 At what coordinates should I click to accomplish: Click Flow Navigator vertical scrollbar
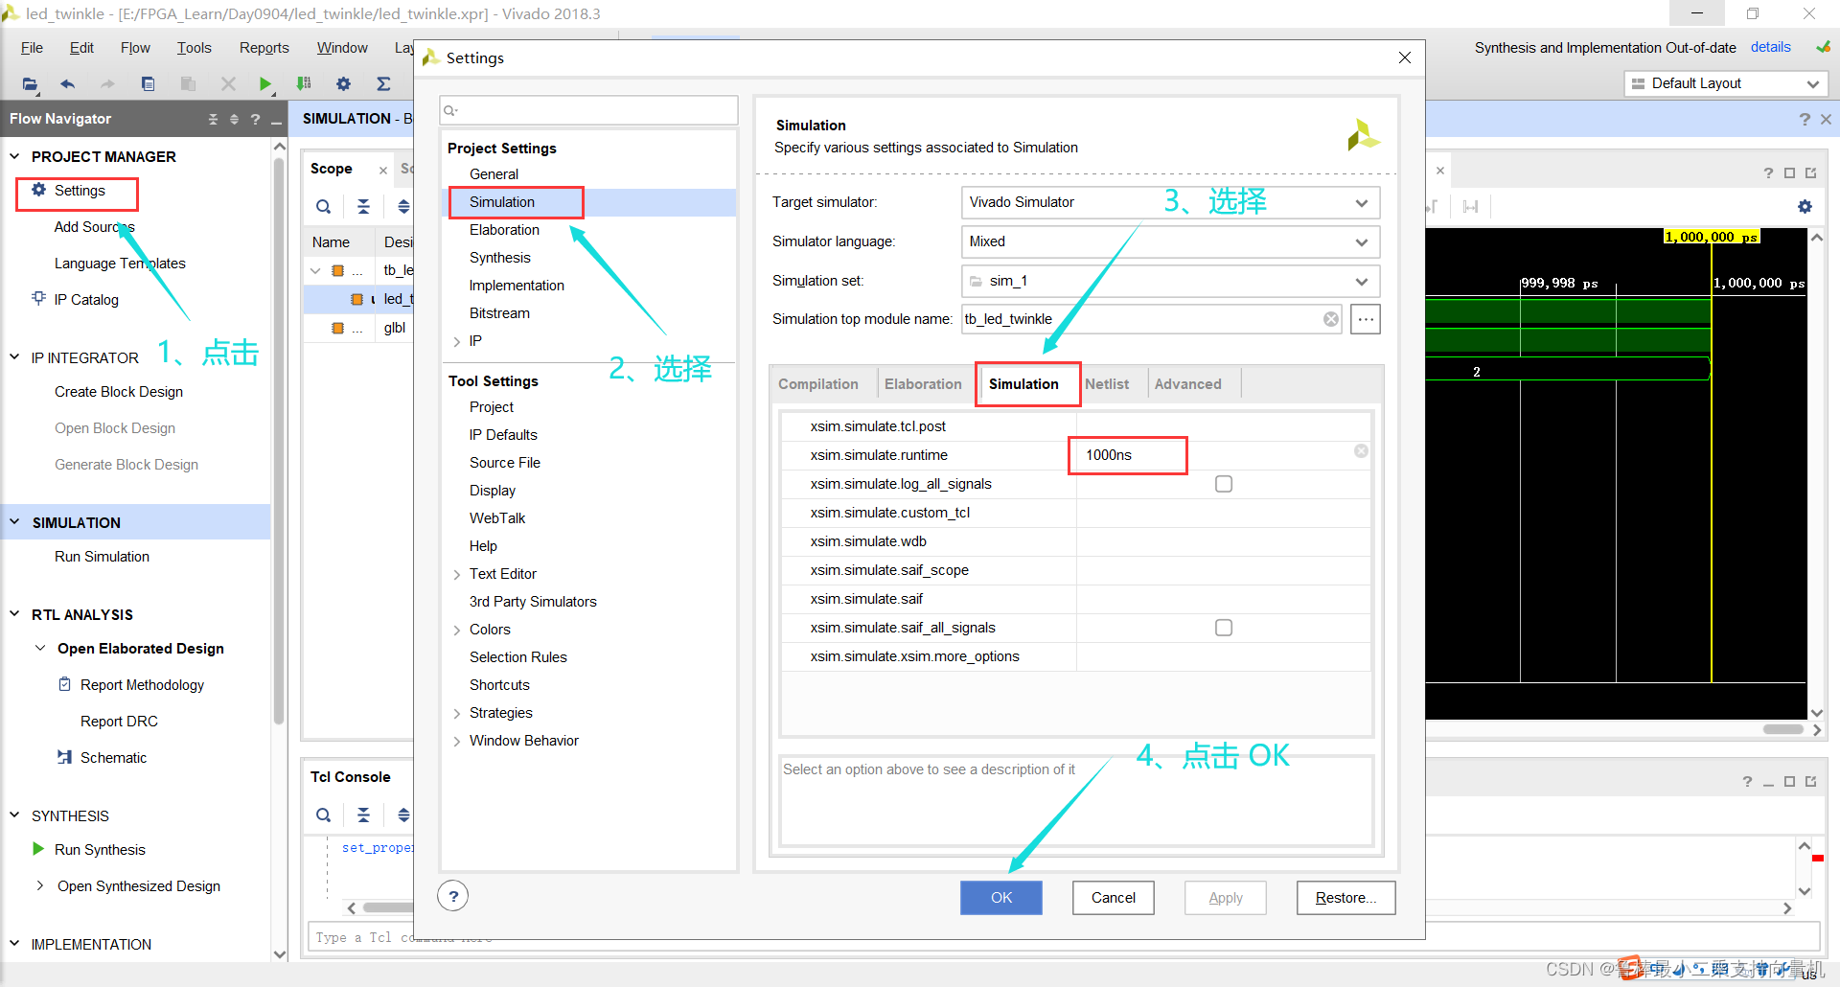(x=279, y=441)
